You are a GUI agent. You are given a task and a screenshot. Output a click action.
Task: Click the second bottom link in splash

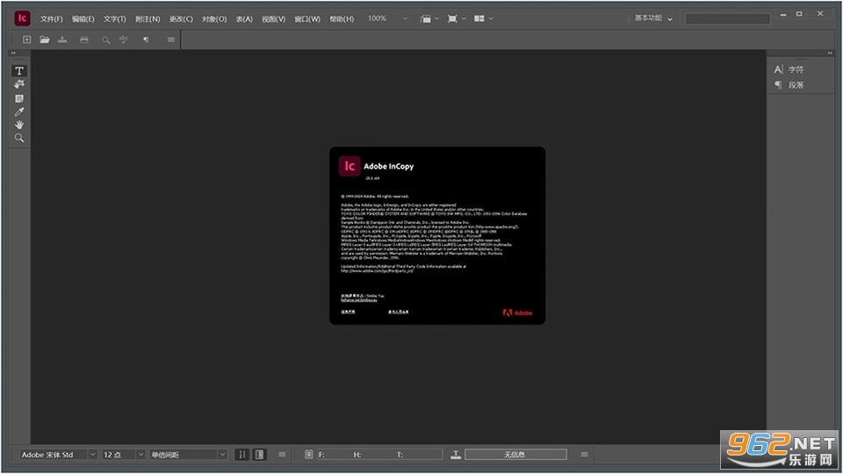(x=399, y=312)
